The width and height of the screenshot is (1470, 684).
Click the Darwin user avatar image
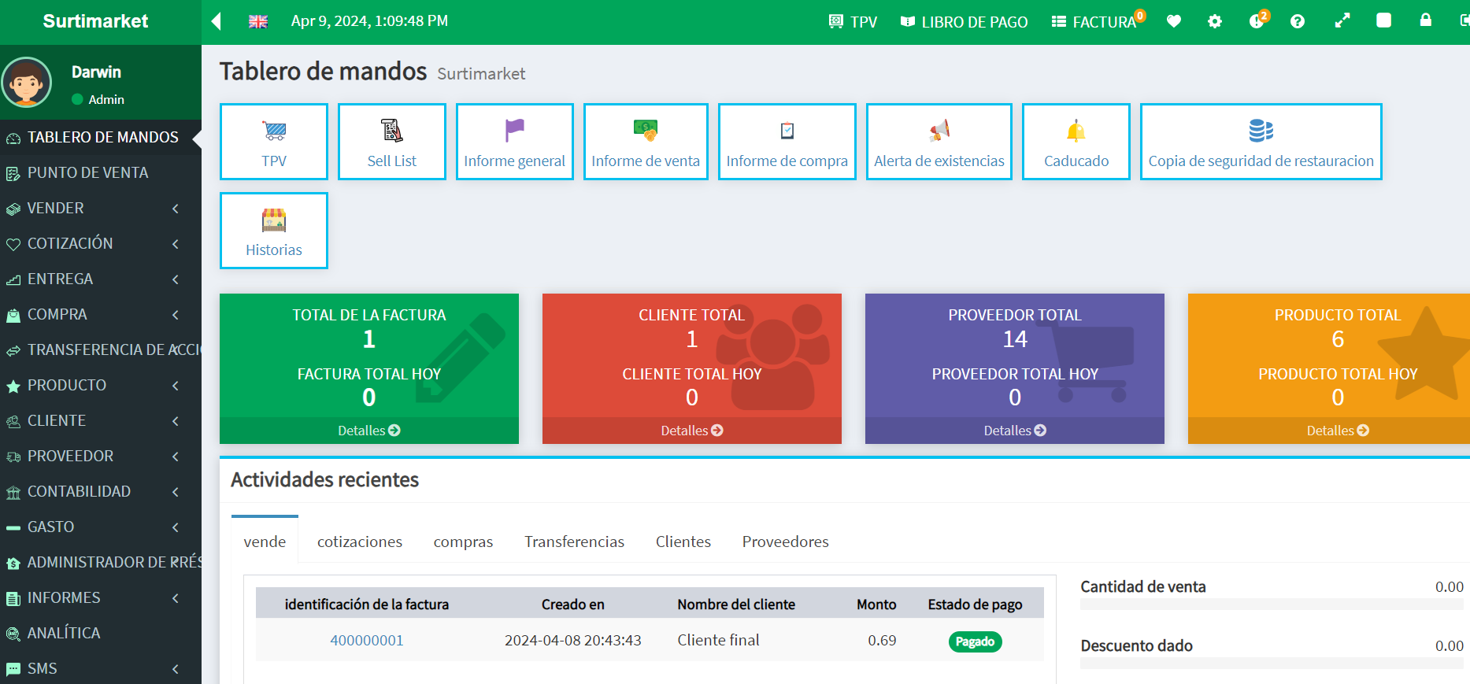tap(27, 83)
